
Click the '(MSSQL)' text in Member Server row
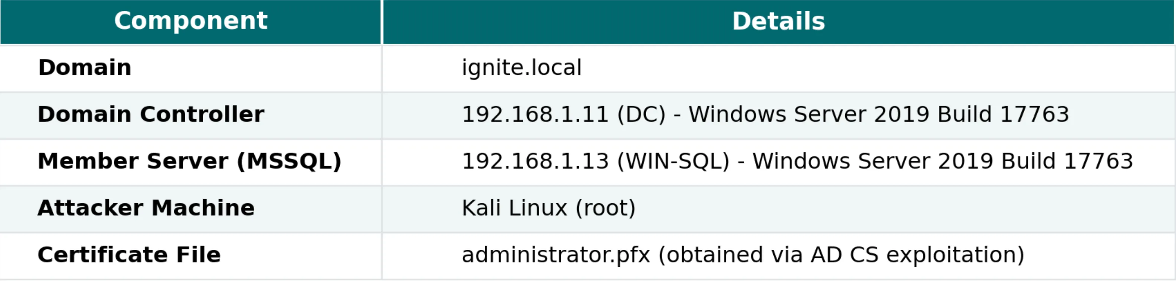coord(289,161)
